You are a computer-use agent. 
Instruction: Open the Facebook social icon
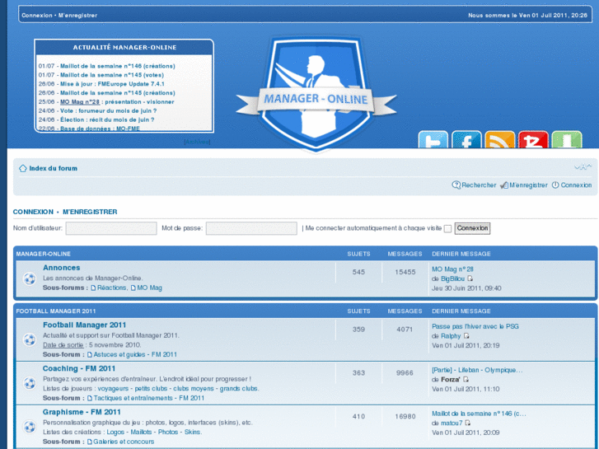(466, 139)
